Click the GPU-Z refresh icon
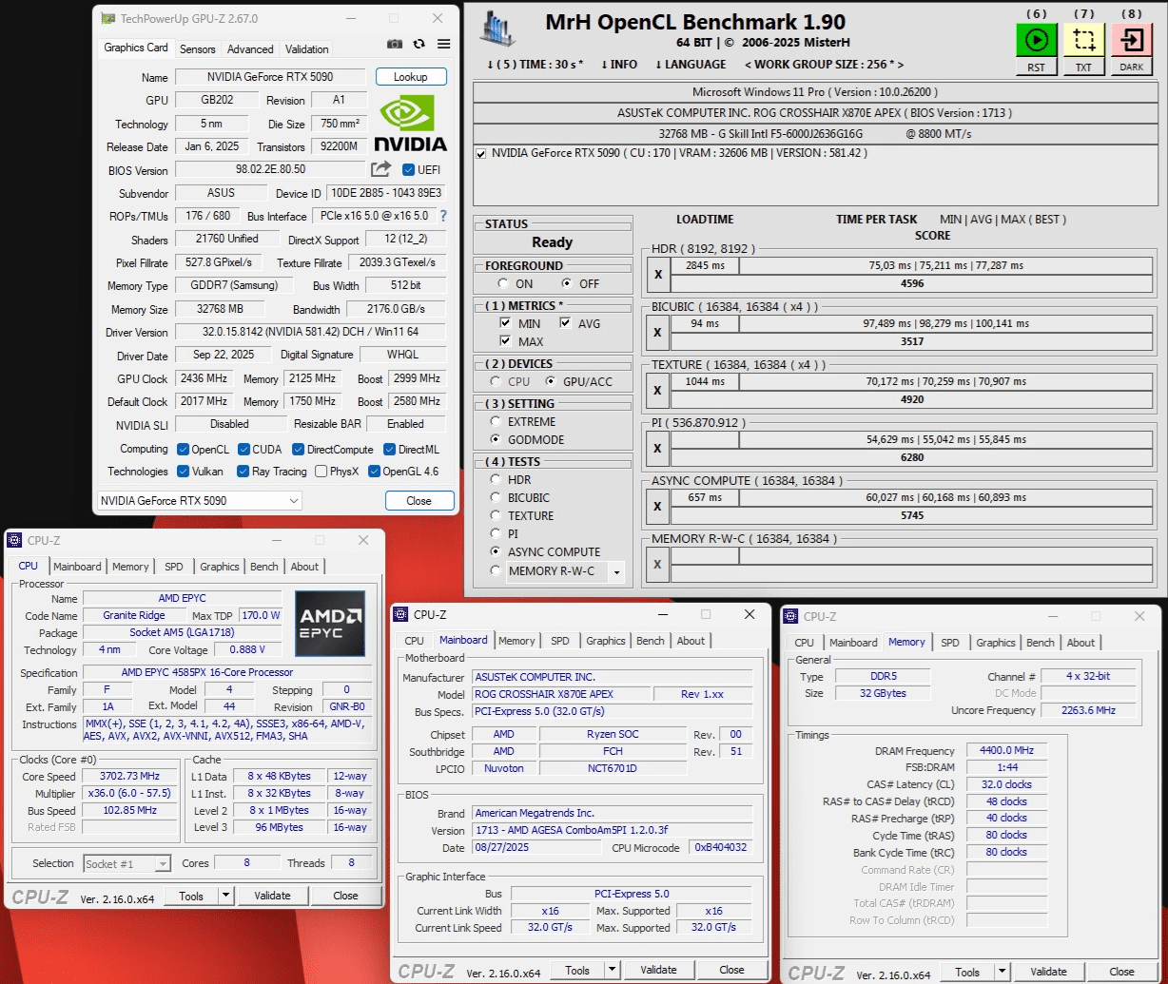This screenshot has width=1168, height=984. (x=419, y=45)
